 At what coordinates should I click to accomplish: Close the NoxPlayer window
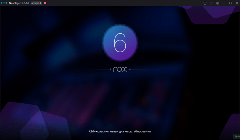[237, 3]
